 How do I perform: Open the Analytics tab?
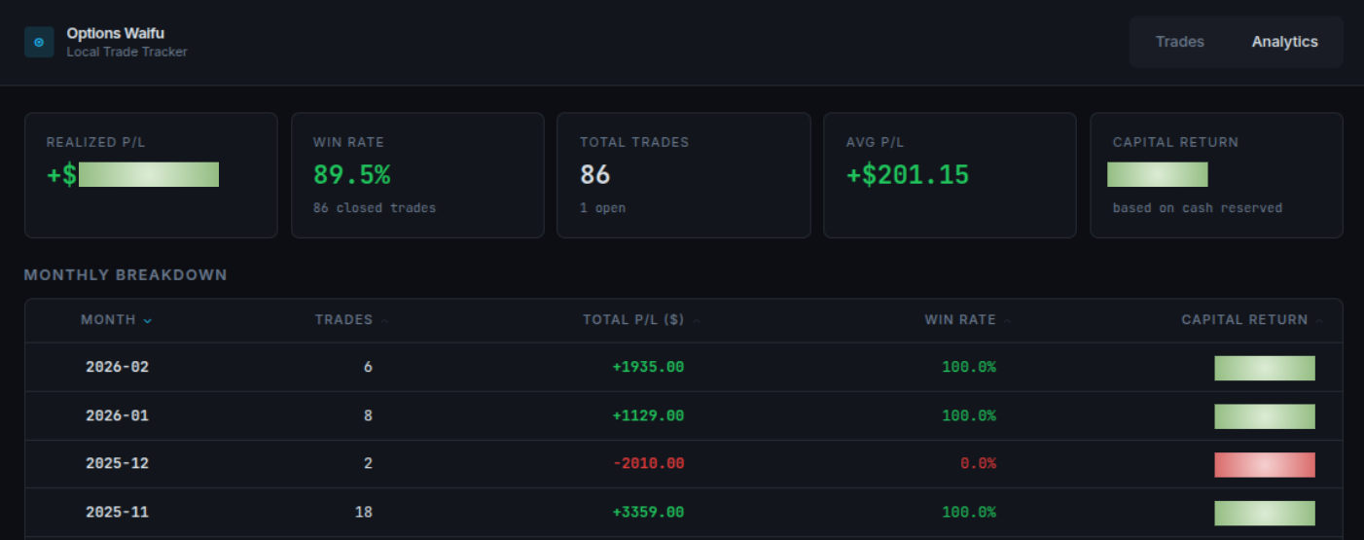click(x=1284, y=42)
